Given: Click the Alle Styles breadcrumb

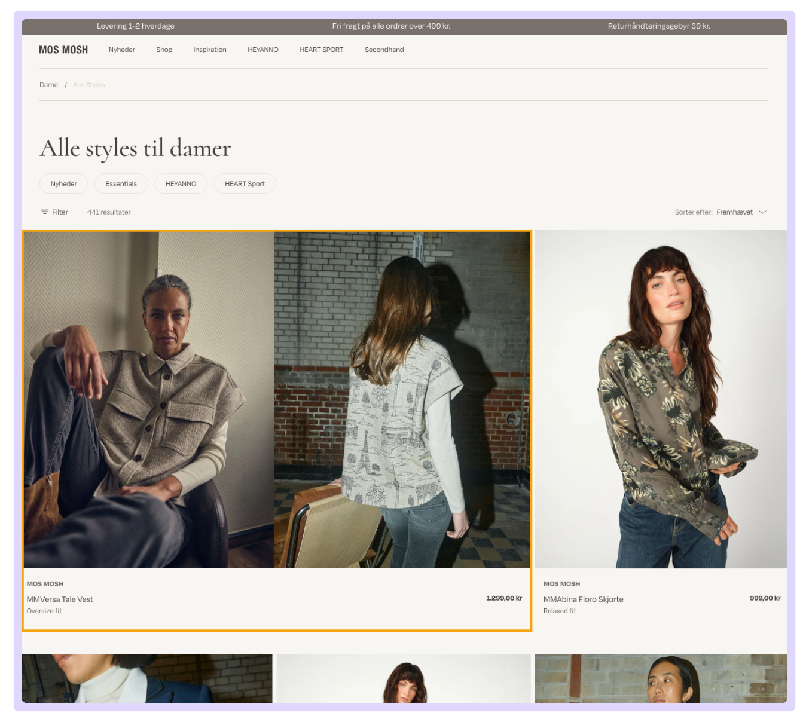Looking at the screenshot, I should click(x=88, y=85).
